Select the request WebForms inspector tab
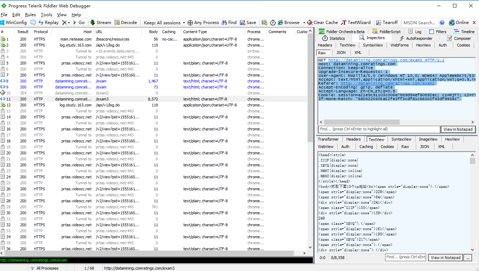Screen dimensions: 479x271 click(399, 45)
